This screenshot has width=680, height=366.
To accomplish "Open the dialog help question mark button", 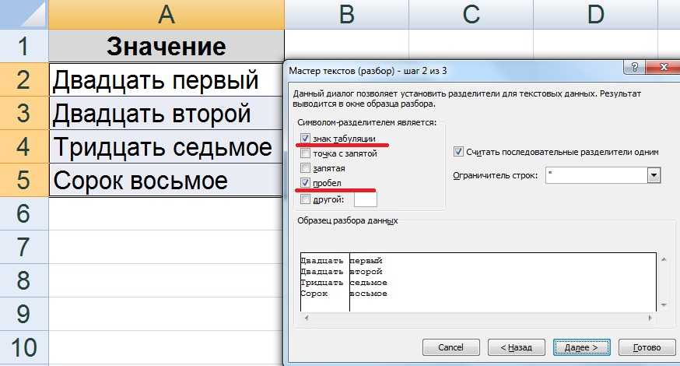I will (x=634, y=67).
